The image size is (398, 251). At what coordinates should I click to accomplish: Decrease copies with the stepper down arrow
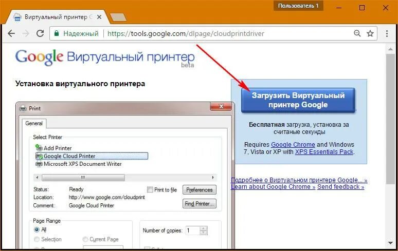pos(204,233)
